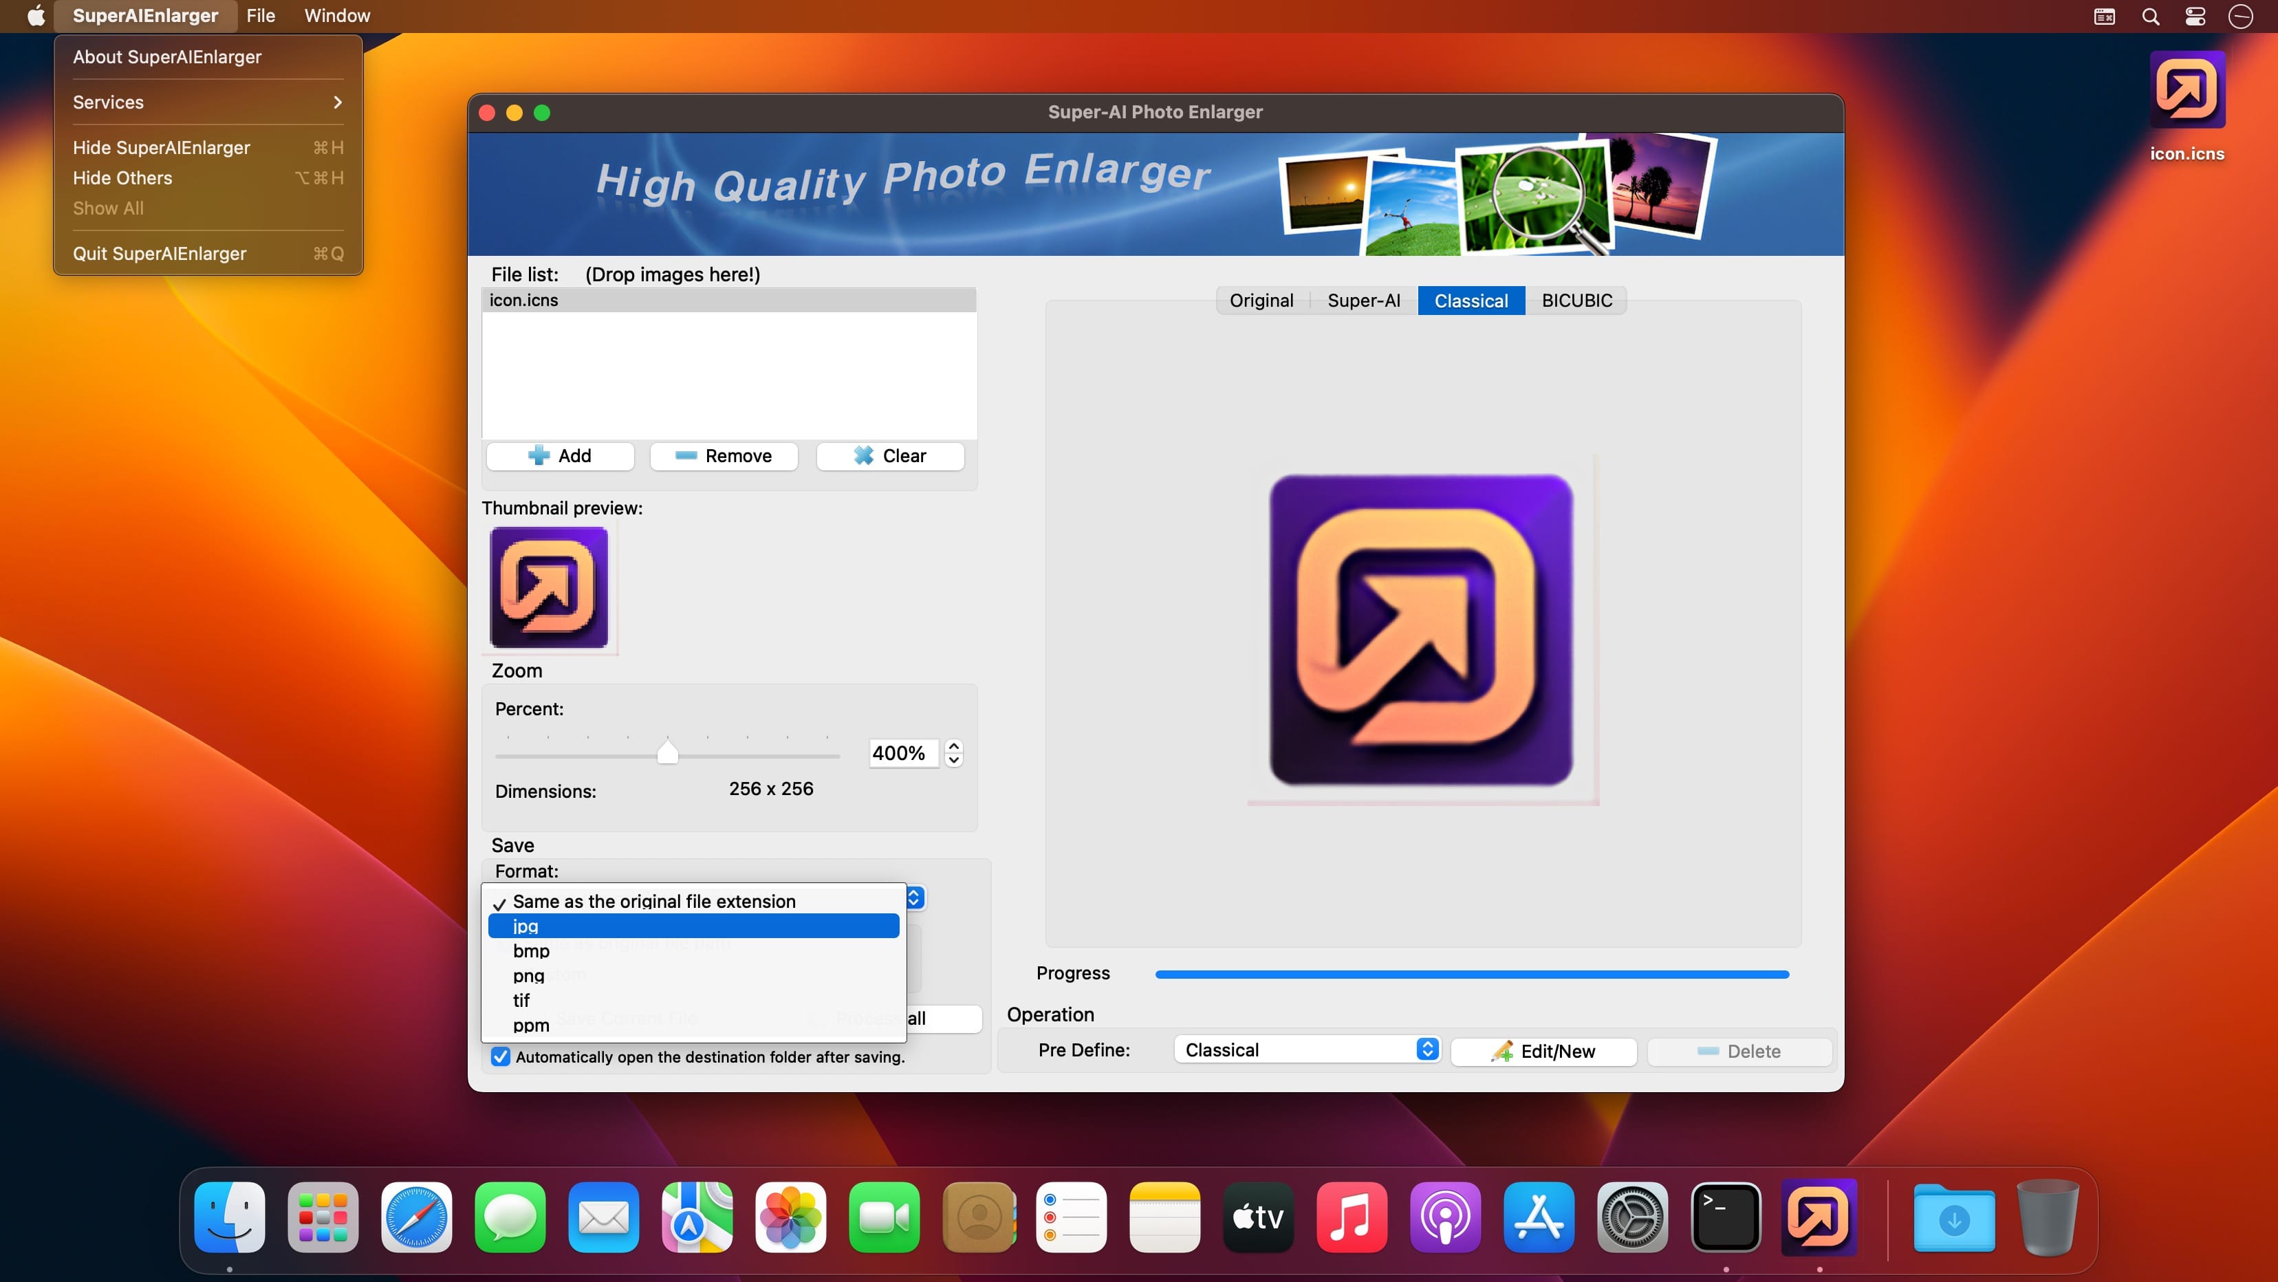Screen dimensions: 2278x1282
Task: Expand the Services submenu
Action: [x=208, y=102]
